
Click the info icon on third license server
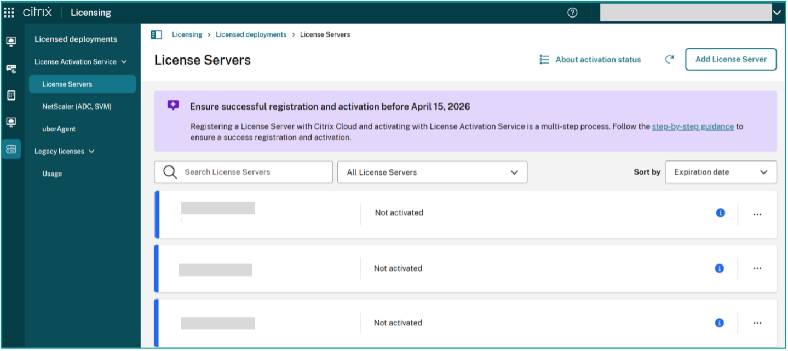click(x=720, y=323)
